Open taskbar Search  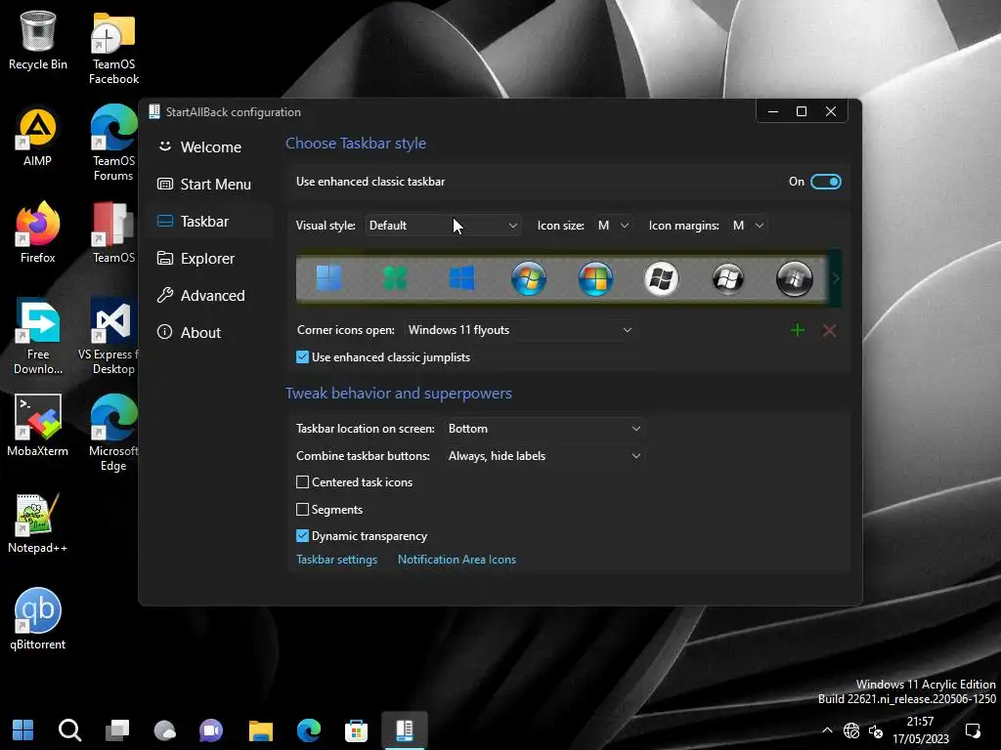(x=69, y=730)
